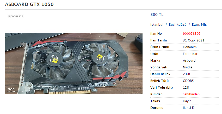Click the GDDR5 memory type value
This screenshot has height=114, width=222.
[188, 81]
